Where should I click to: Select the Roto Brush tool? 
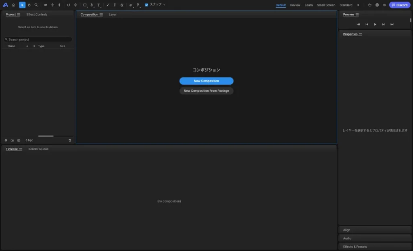point(131,5)
